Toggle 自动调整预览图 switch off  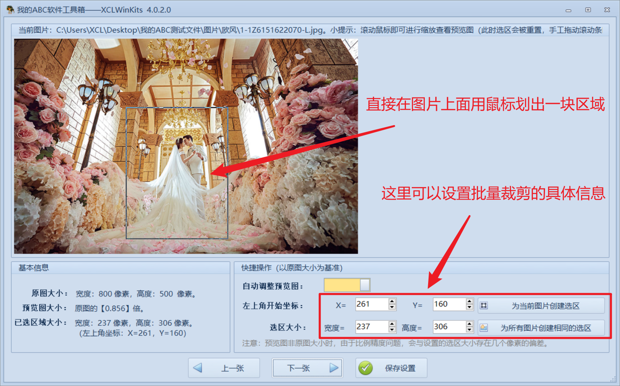[x=346, y=285]
